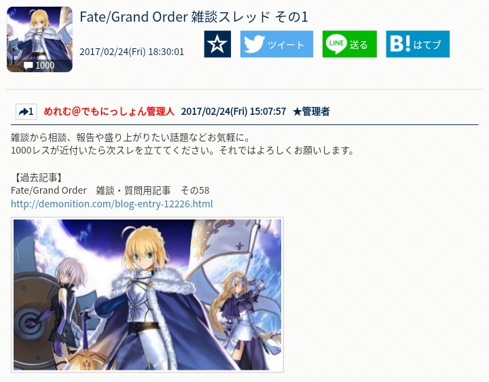Image resolution: width=489 pixels, height=382 pixels.
Task: Click the star favorite button
Action: 217,44
